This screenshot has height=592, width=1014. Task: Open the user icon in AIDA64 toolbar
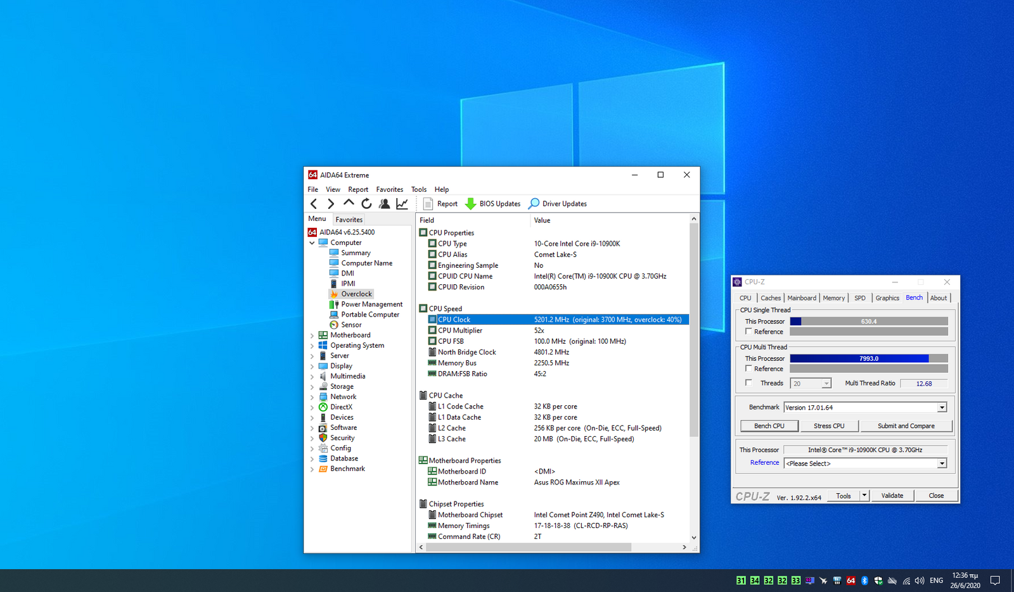click(384, 203)
